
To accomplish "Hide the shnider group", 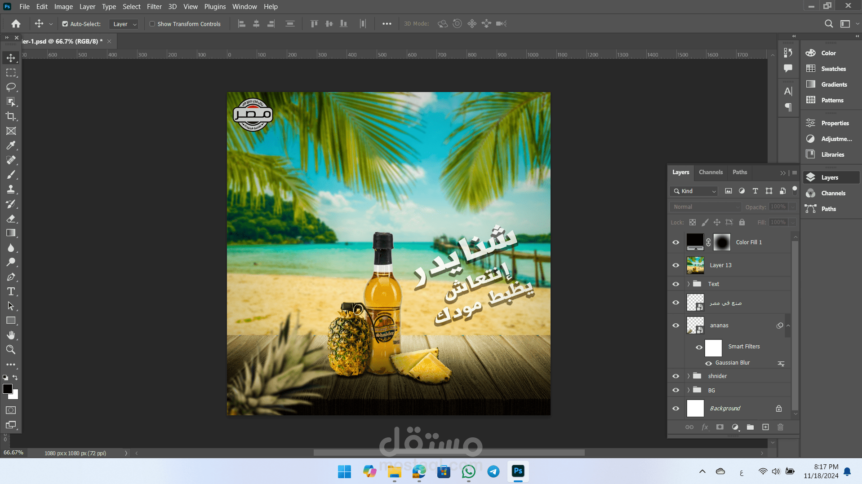I will click(x=675, y=376).
